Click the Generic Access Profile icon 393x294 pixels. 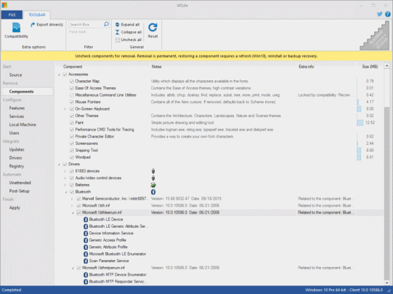(x=85, y=240)
